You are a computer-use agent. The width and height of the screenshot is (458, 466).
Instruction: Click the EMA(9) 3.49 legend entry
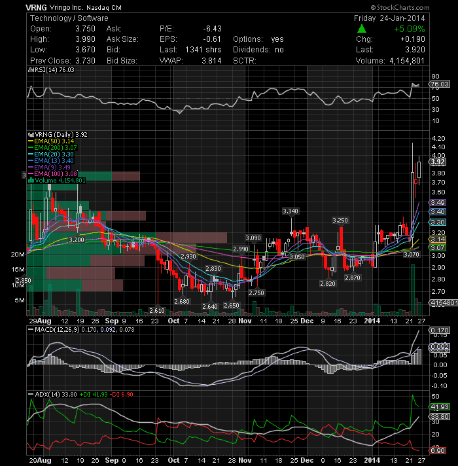coord(49,168)
